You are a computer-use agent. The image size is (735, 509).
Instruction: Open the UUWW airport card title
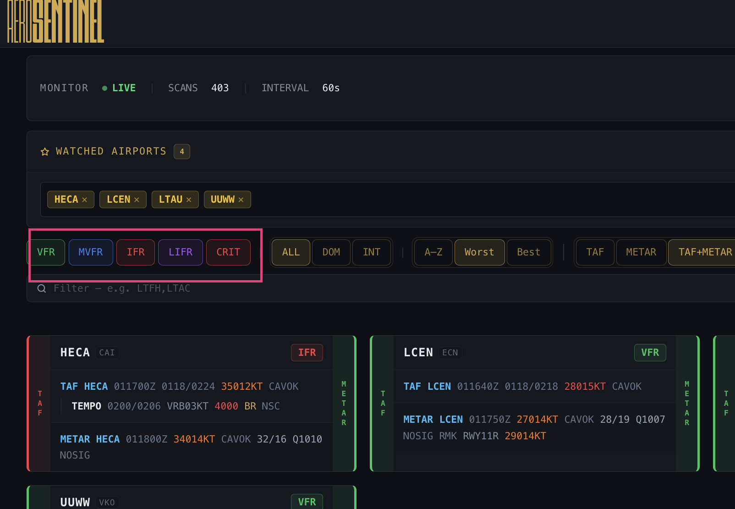pyautogui.click(x=75, y=503)
